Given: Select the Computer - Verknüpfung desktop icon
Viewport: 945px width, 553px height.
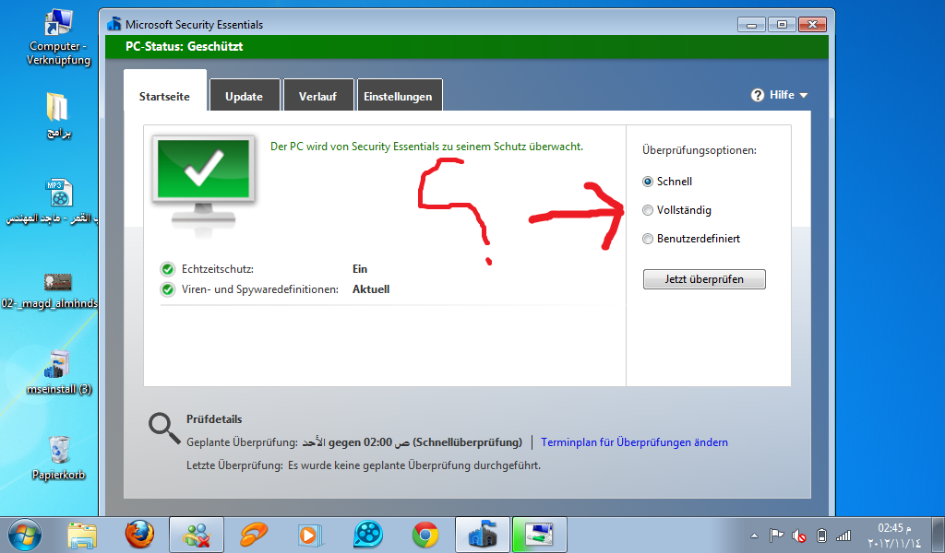Looking at the screenshot, I should (x=58, y=37).
